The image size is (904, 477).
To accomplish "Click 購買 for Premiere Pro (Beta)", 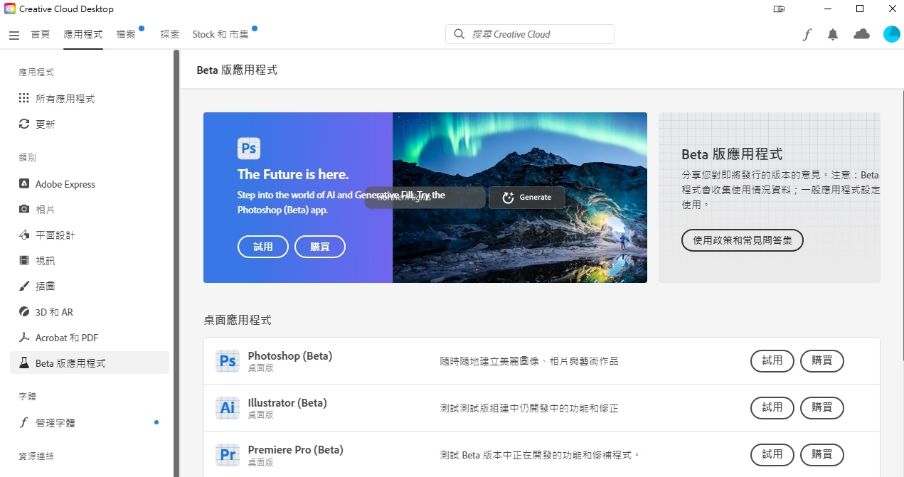I will [x=822, y=455].
